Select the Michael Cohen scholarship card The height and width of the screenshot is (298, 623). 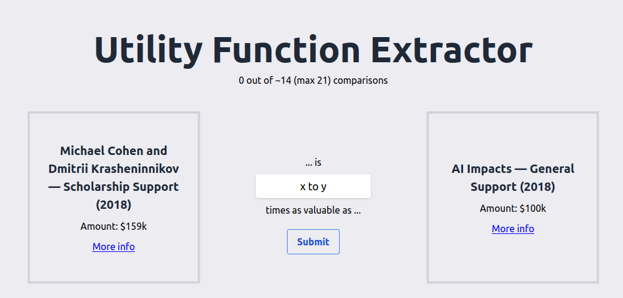pos(114,197)
